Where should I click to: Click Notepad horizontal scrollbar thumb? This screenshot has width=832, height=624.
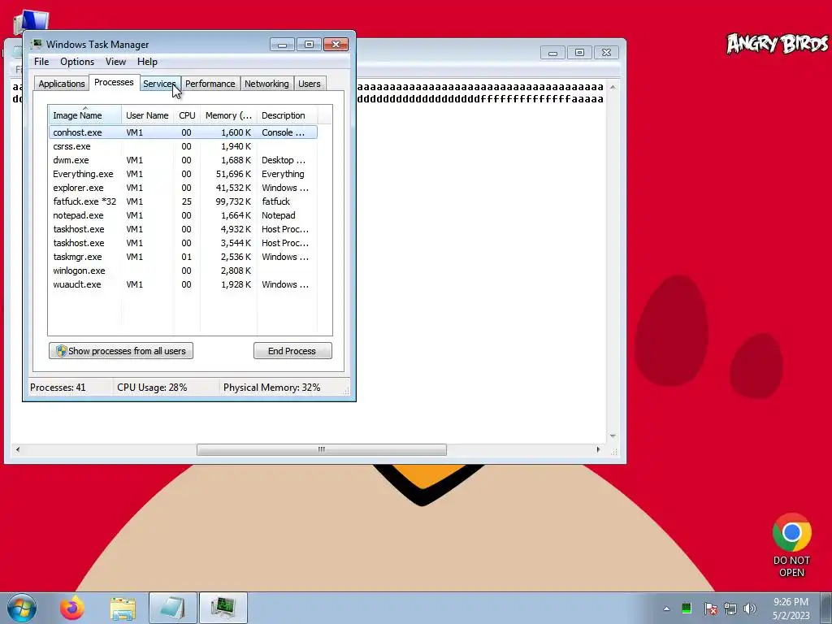point(322,449)
